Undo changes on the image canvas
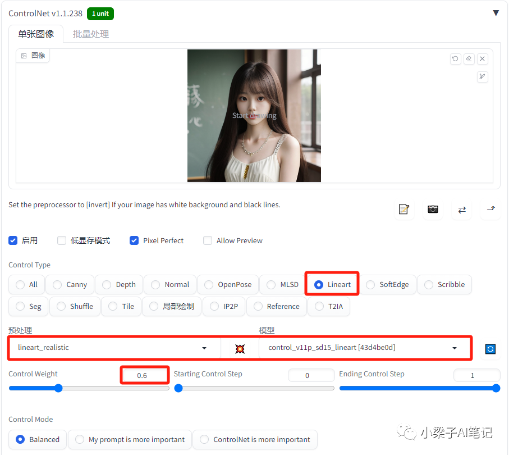The width and height of the screenshot is (509, 455). pos(455,58)
